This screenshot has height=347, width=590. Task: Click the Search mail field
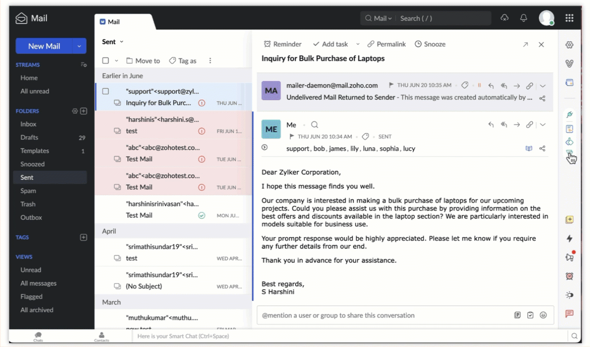(444, 18)
